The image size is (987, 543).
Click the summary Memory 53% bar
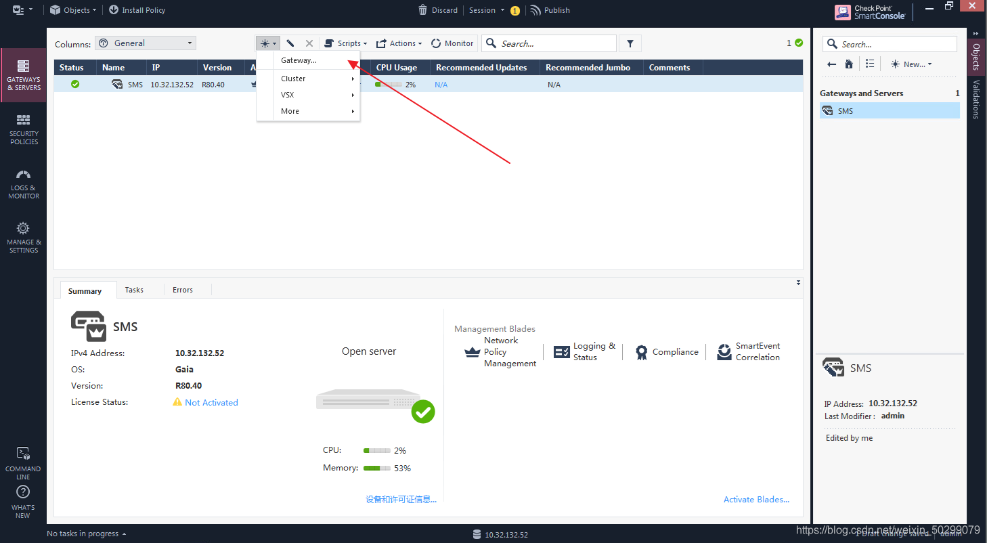377,468
